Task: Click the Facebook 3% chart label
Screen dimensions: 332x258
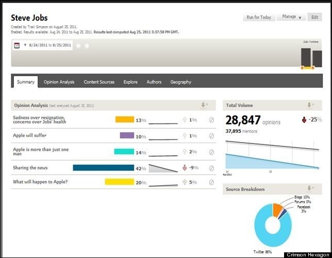Action: click(x=304, y=209)
